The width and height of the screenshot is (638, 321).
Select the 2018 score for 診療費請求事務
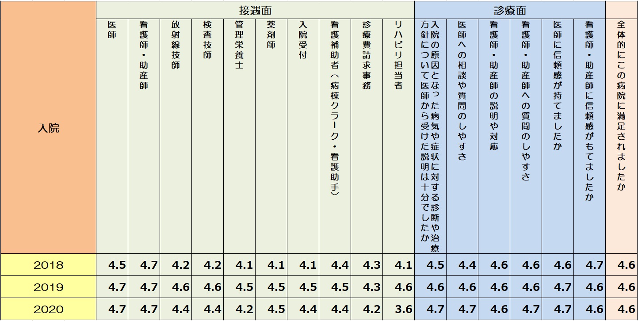367,265
